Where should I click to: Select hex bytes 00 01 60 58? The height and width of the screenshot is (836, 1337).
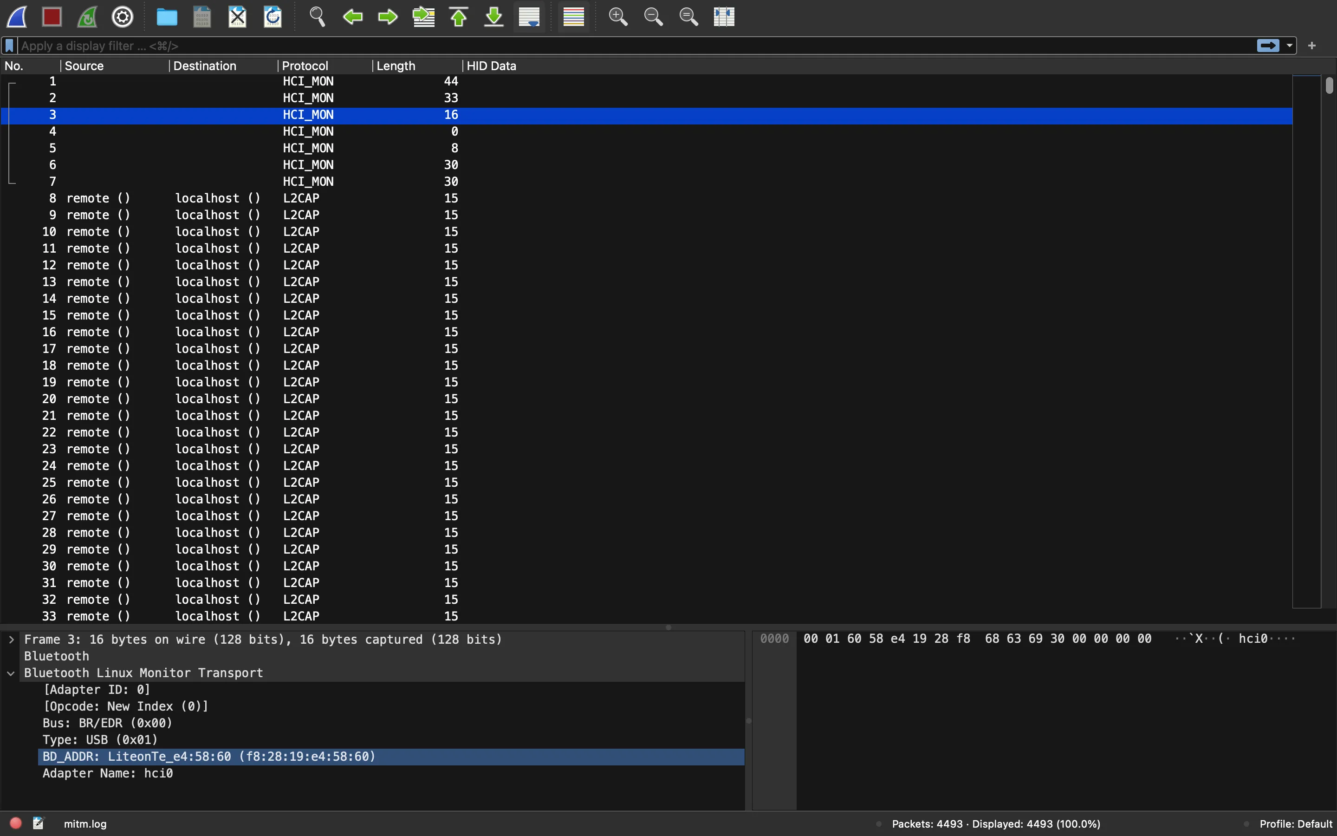(x=844, y=639)
